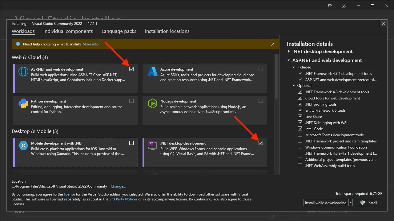This screenshot has width=394, height=221.
Task: Click the Node.js development logo icon
Action: [x=153, y=103]
